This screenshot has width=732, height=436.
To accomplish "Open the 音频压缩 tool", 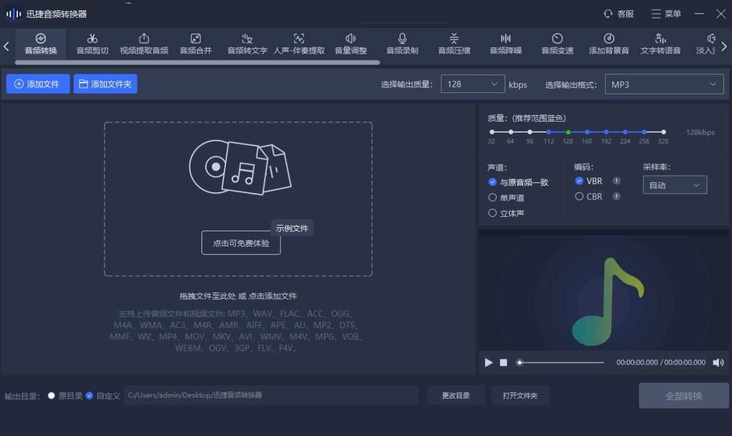I will [454, 44].
